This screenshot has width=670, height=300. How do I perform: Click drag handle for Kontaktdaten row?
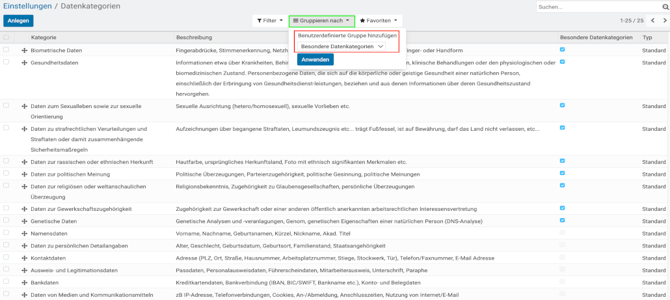24,258
